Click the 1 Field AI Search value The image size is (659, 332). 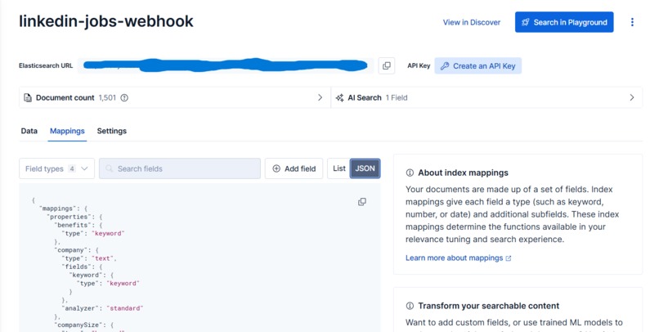[x=397, y=97]
